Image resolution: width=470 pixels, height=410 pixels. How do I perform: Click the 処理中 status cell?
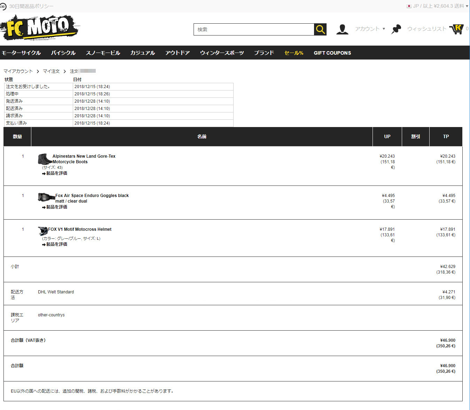click(x=38, y=94)
